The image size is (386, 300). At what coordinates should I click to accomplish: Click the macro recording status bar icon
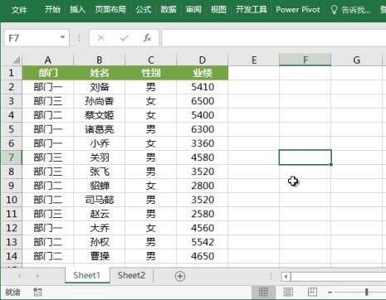(x=37, y=292)
